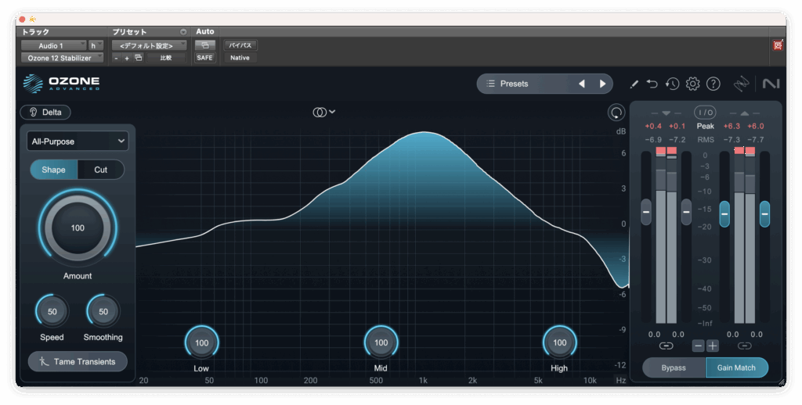This screenshot has width=802, height=405.
Task: Enable Tame Transients
Action: pos(78,361)
